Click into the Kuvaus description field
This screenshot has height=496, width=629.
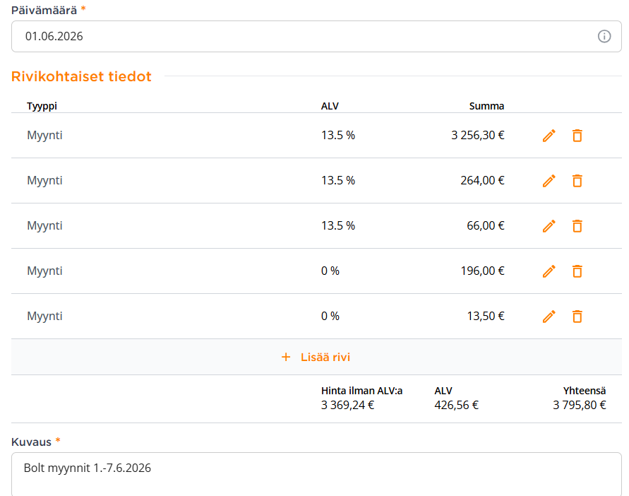click(316, 474)
